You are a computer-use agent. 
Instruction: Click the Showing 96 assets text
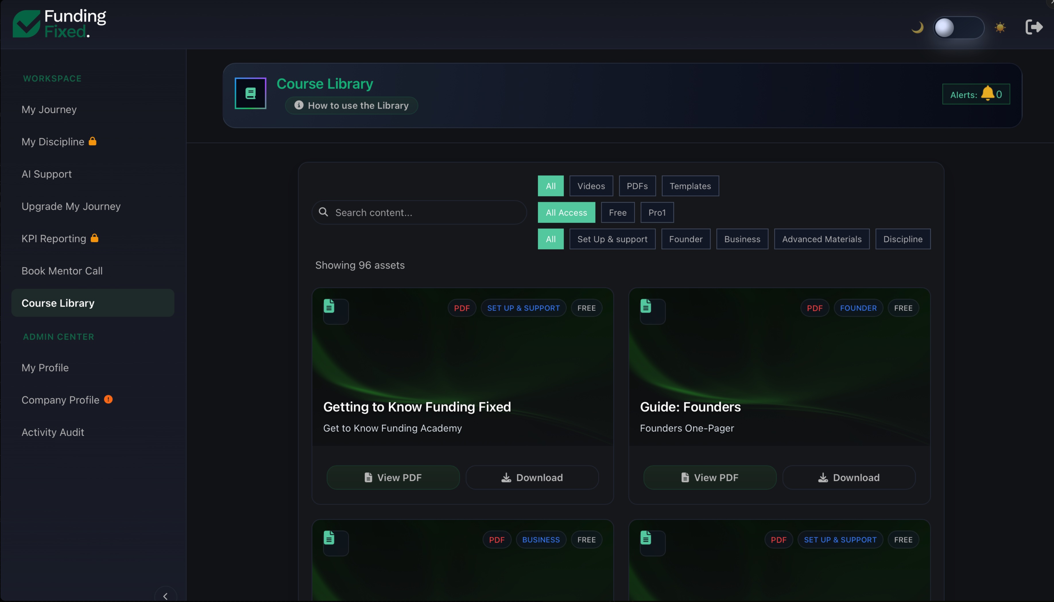coord(360,265)
